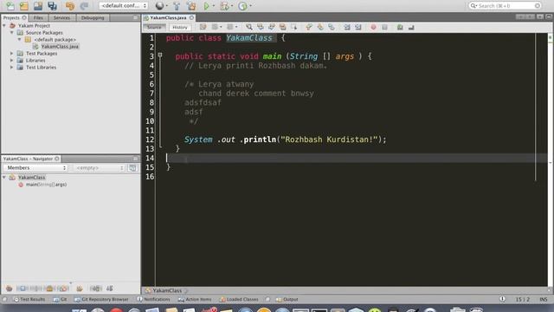
Task: Select YakamClass.java in project tree
Action: click(60, 46)
